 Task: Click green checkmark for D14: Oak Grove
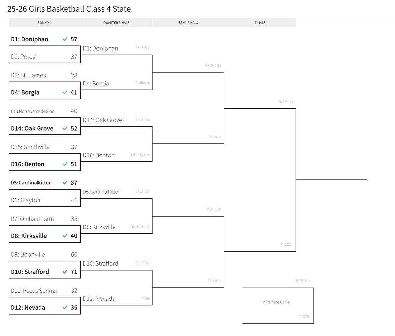[65, 129]
